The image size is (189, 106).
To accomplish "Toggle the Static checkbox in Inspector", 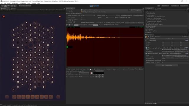I will tap(183, 37).
